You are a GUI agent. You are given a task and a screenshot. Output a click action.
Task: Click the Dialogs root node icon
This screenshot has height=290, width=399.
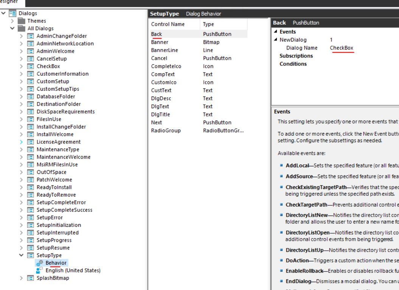[x=12, y=13]
